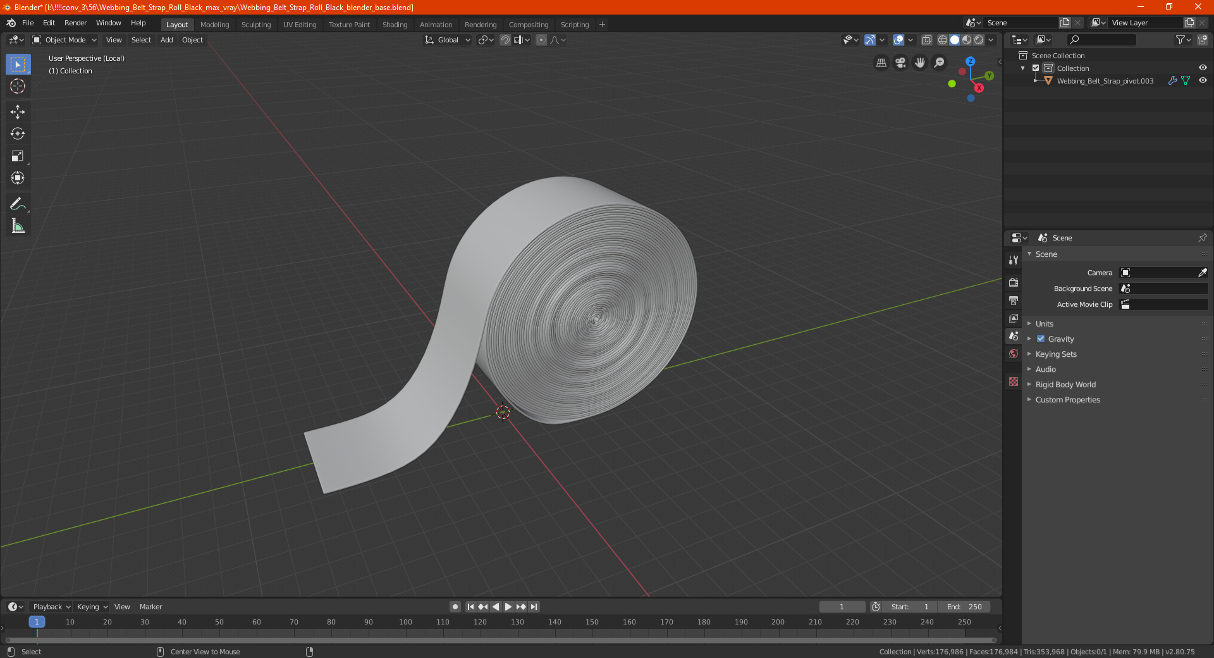Image resolution: width=1214 pixels, height=658 pixels.
Task: Add a new workspace with plus button
Action: coord(602,25)
